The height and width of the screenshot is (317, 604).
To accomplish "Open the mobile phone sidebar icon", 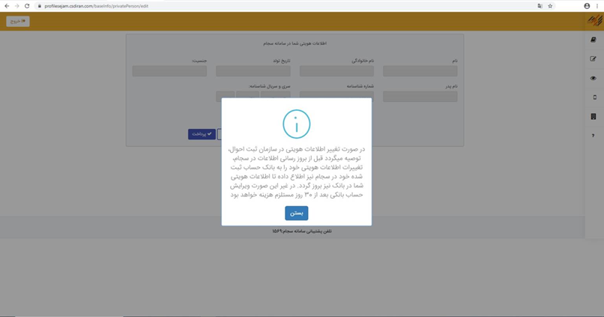I will pos(594,97).
